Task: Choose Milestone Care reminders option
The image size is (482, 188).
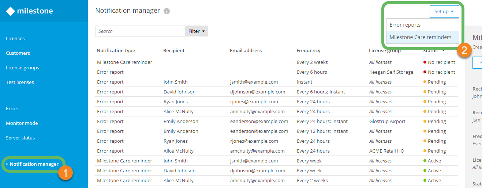Action: click(420, 37)
